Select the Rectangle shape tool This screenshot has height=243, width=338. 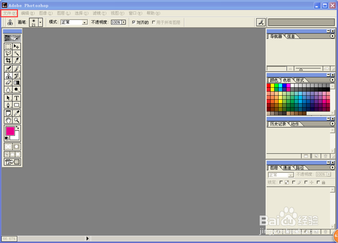point(16,105)
